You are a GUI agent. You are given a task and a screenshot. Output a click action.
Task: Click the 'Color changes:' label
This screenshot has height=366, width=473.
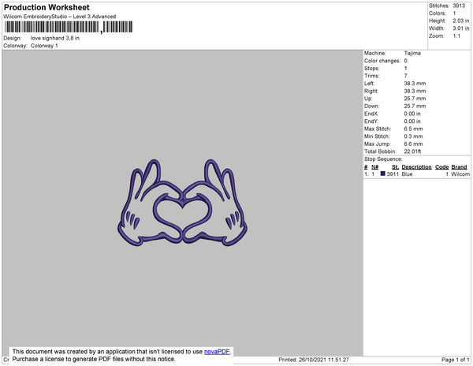pos(382,61)
